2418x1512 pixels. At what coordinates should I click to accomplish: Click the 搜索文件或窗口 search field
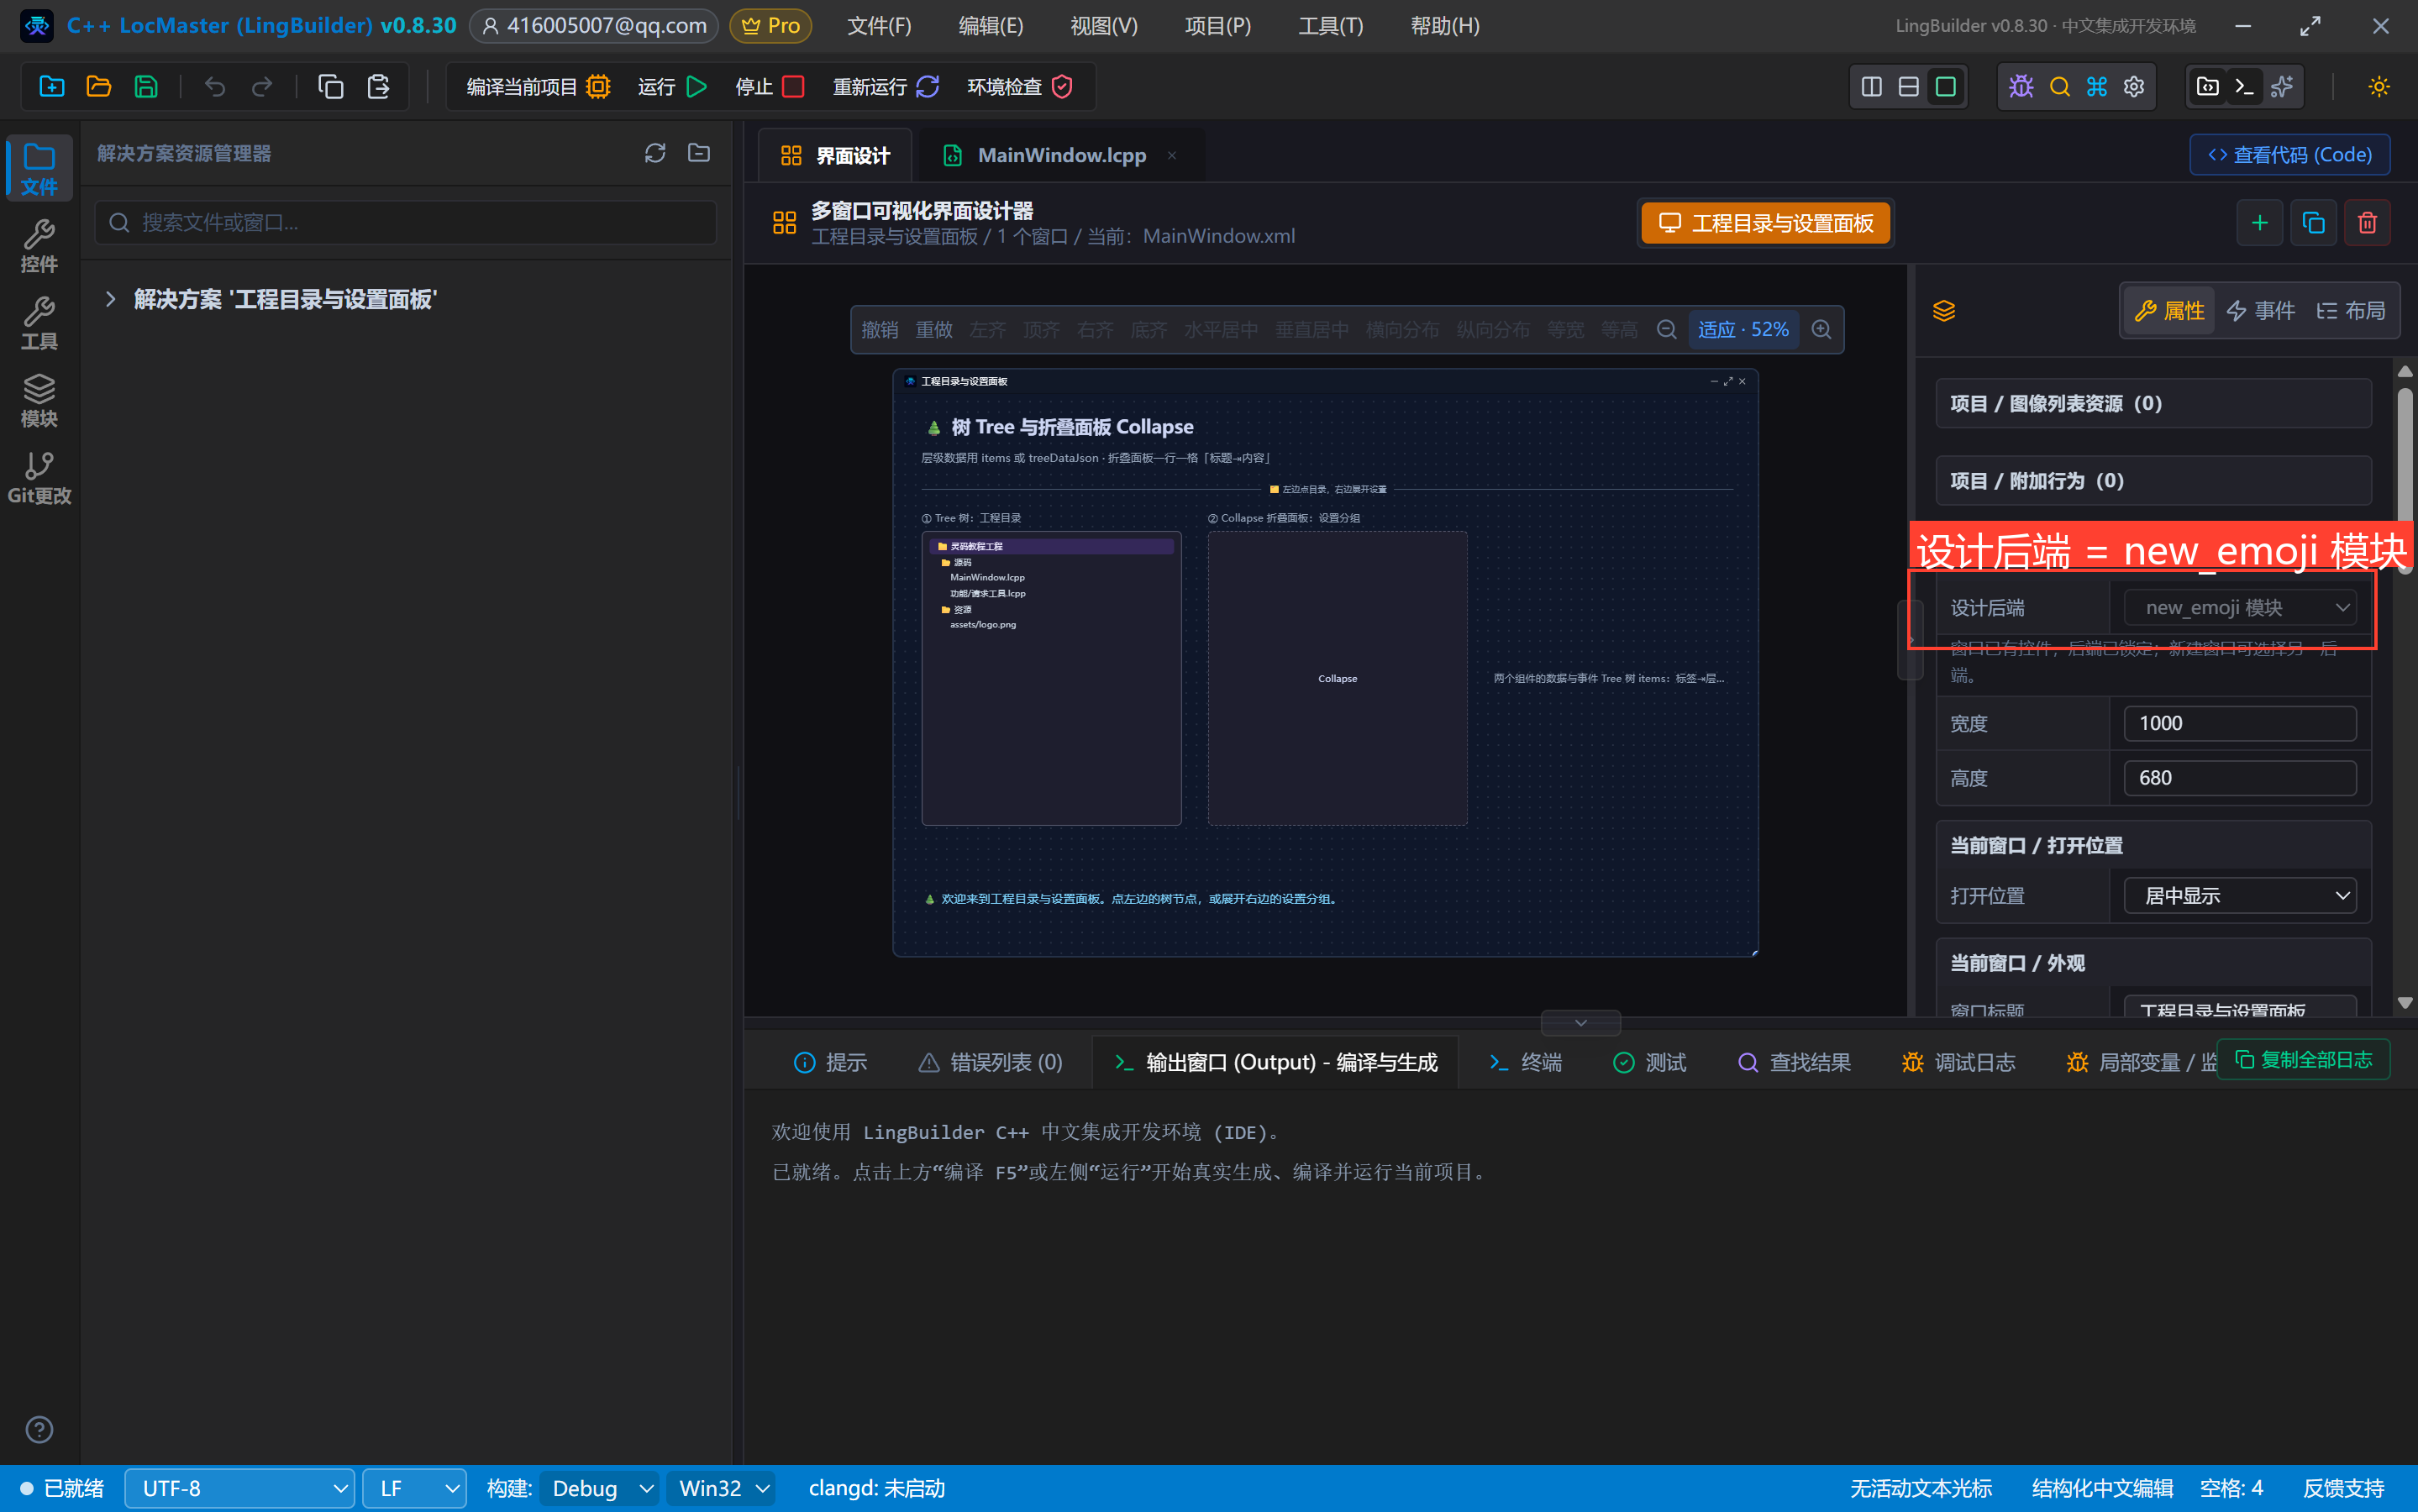pyautogui.click(x=406, y=222)
